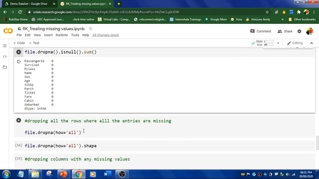Open the RubiStar Home bookmark
The image size is (319, 179).
(x=15, y=19)
